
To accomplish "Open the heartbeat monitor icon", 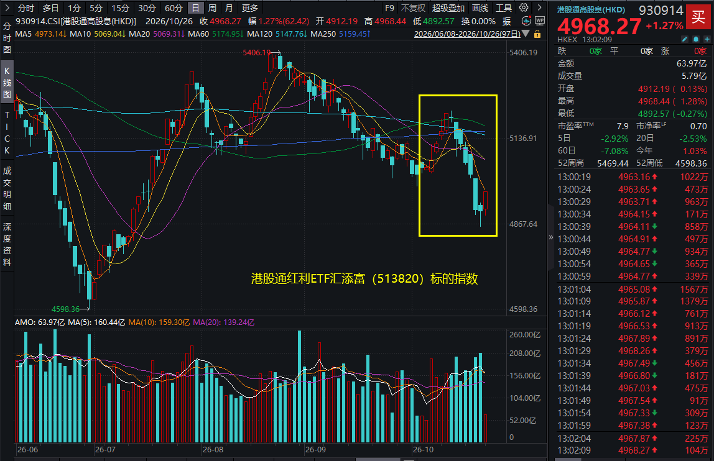I will 526,21.
